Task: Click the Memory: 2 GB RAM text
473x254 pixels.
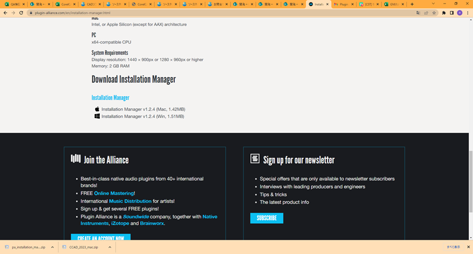Action: [x=111, y=66]
